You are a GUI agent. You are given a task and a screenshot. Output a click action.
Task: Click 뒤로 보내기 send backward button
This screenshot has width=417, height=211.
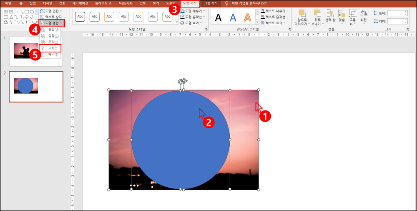point(317,18)
